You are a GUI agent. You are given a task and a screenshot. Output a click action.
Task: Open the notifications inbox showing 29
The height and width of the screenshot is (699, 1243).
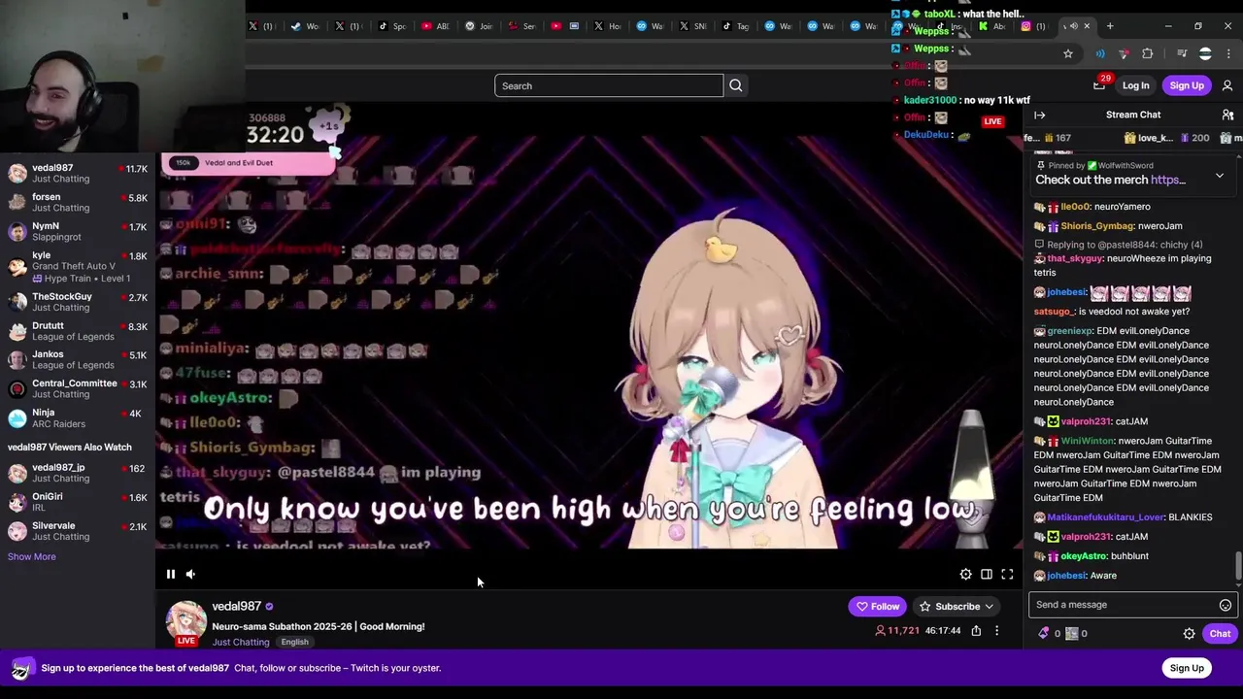tap(1100, 84)
